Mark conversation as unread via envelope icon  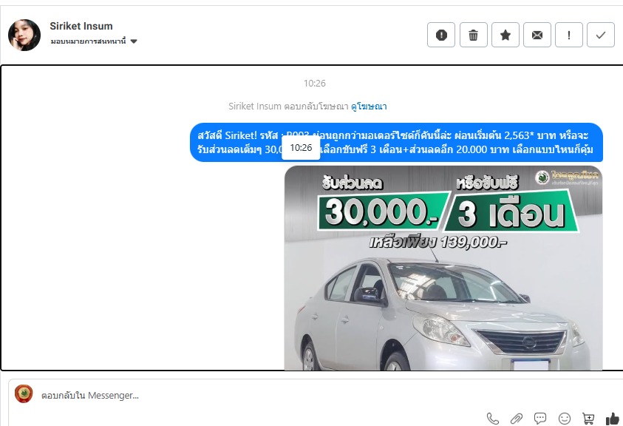[x=537, y=35]
